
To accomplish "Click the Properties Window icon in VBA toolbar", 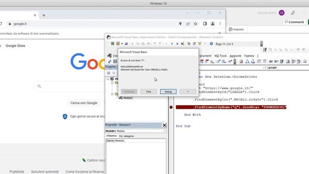I will pyautogui.click(x=194, y=43).
